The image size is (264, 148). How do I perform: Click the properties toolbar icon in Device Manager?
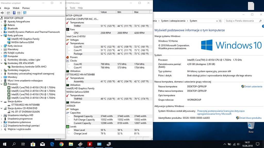pyautogui.click(x=8, y=13)
